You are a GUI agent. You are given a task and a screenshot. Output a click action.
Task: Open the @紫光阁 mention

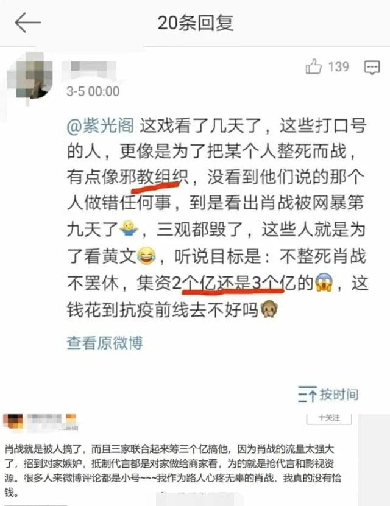(x=100, y=125)
